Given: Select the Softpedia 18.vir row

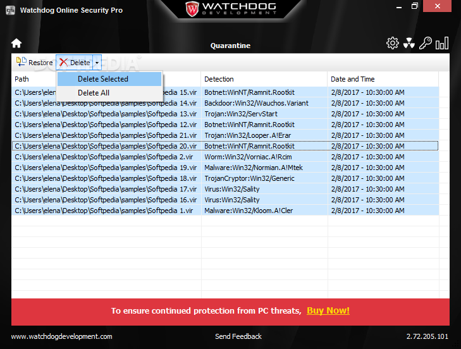Looking at the screenshot, I should coord(225,178).
